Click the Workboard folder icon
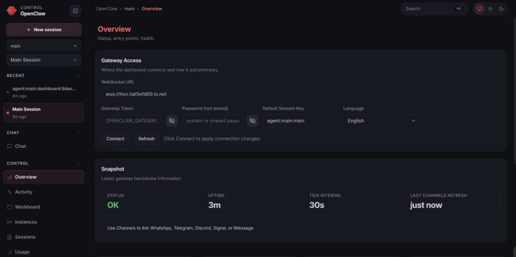 pos(10,207)
